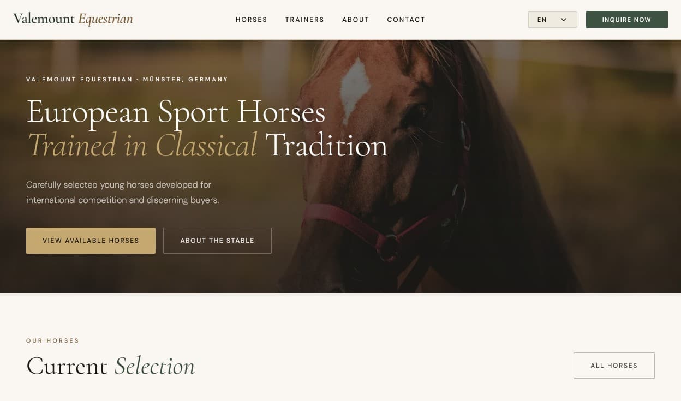The width and height of the screenshot is (681, 401).
Task: Open the Horses navigation item
Action: (x=252, y=20)
